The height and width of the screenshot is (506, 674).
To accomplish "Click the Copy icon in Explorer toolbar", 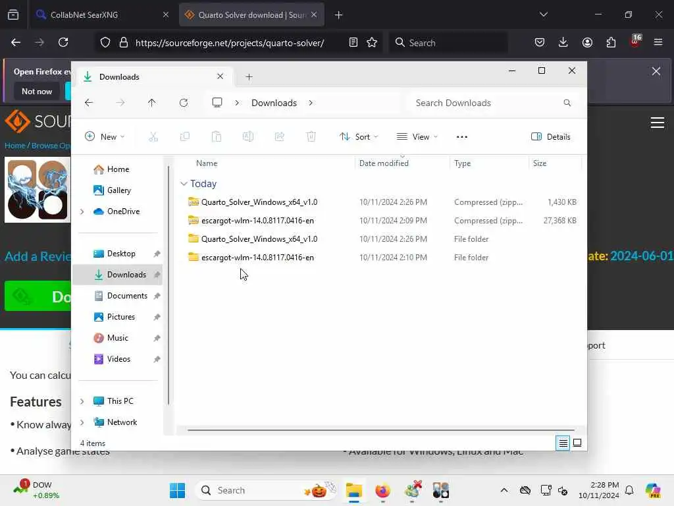I will point(185,137).
